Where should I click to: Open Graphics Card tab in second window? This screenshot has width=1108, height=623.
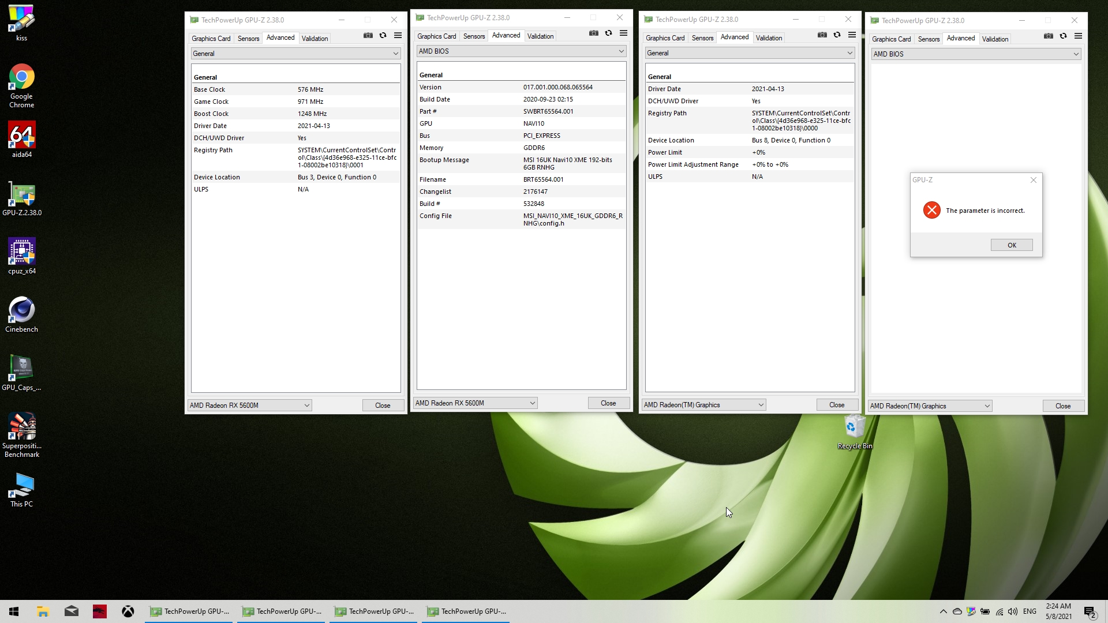[x=436, y=36]
